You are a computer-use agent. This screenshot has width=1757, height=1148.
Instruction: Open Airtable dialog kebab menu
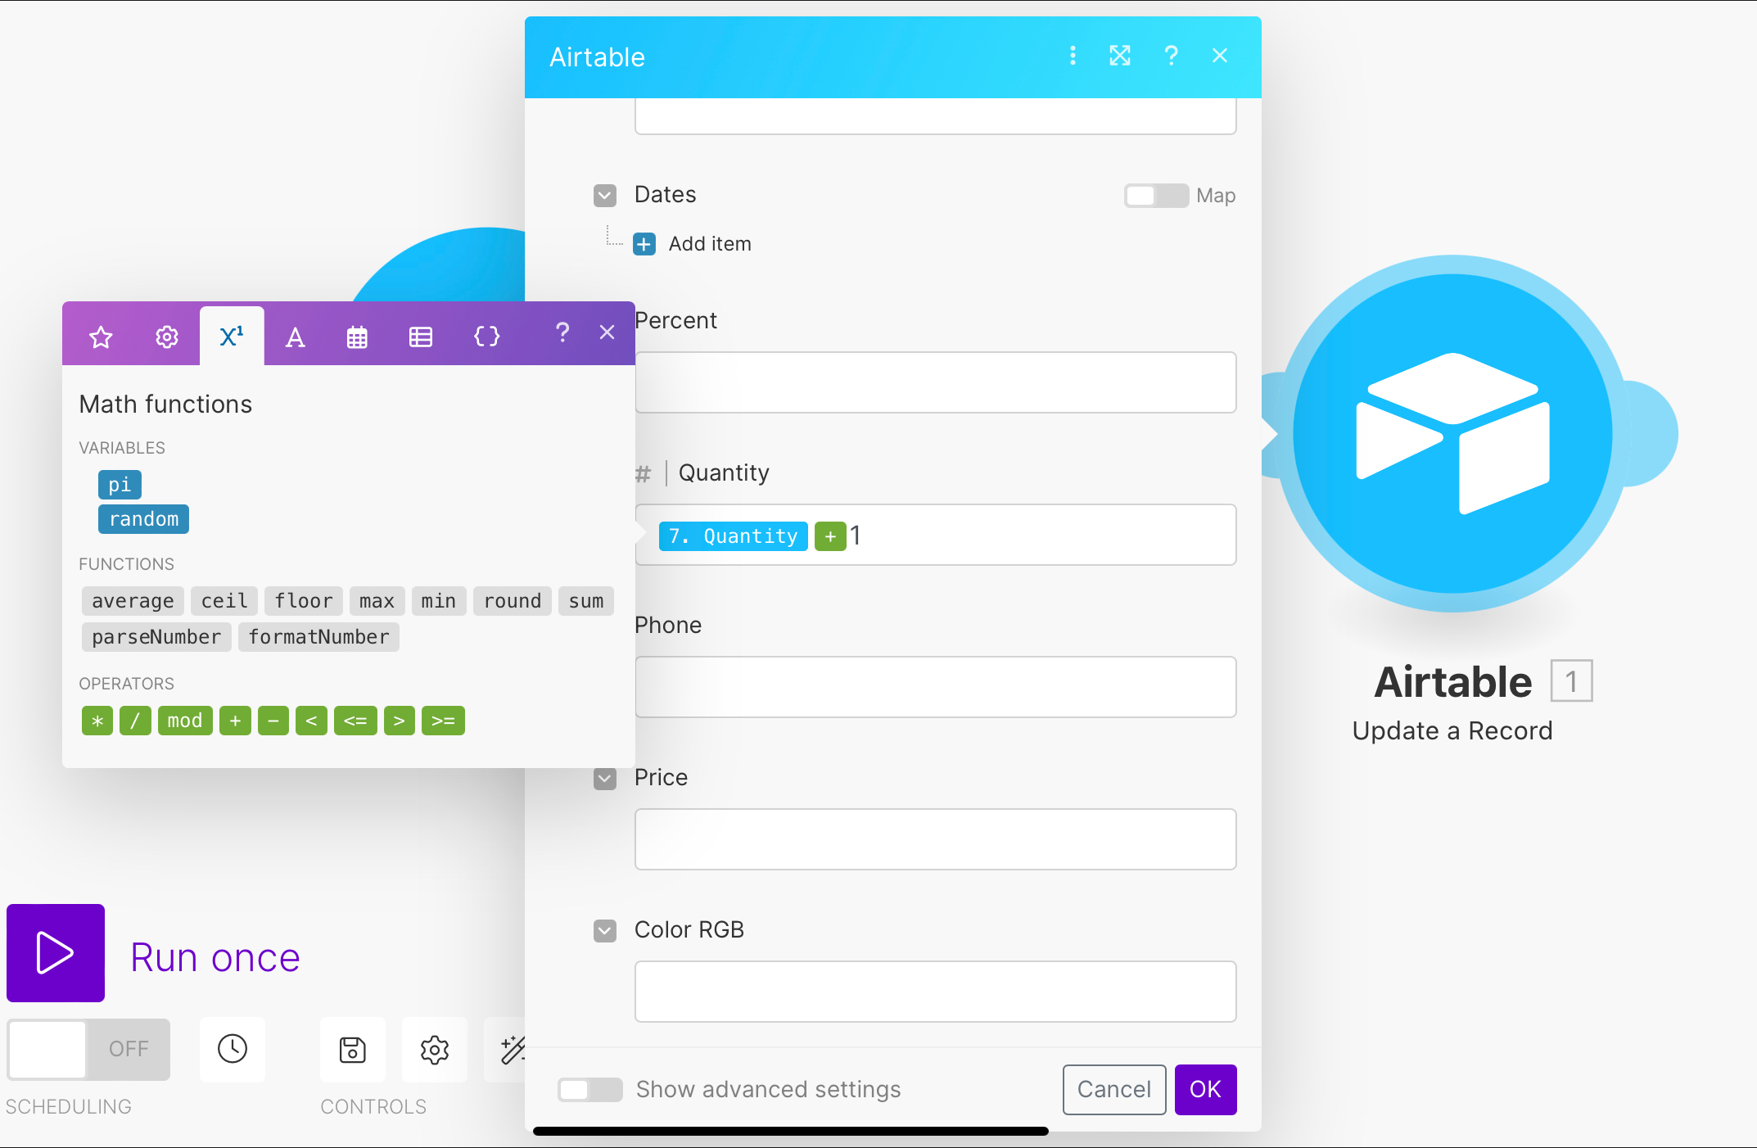[x=1073, y=56]
